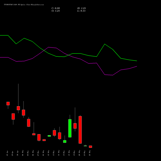
Task: Click the small green candlestick above 15 May
Action: click(65, 141)
